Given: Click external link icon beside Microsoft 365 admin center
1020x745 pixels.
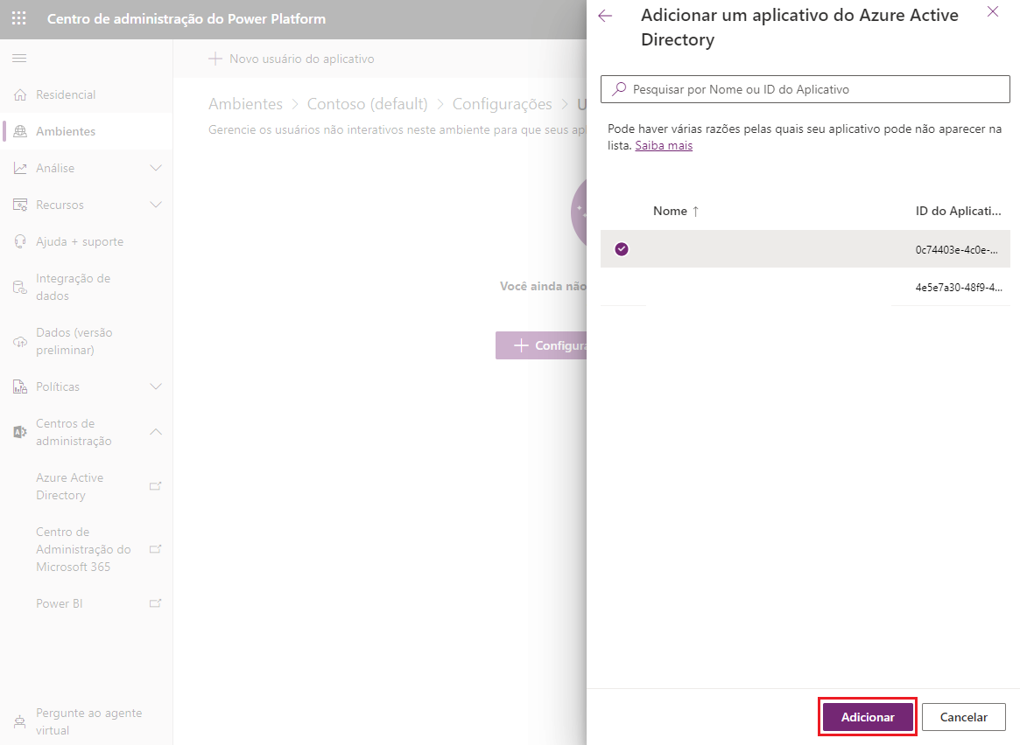Looking at the screenshot, I should (x=156, y=549).
